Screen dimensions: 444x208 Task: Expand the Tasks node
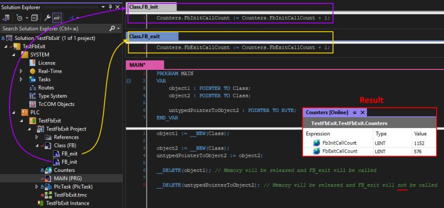coord(22,79)
